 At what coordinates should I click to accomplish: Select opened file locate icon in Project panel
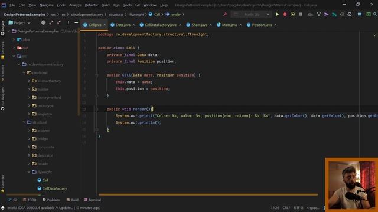(43, 22)
